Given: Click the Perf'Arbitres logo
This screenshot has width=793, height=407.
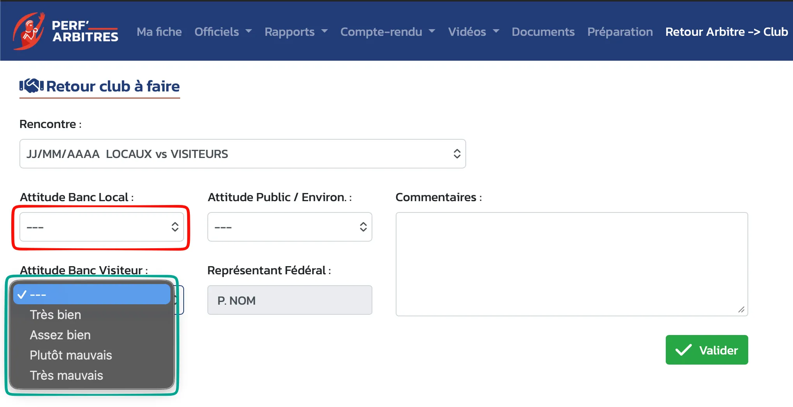Looking at the screenshot, I should point(65,31).
